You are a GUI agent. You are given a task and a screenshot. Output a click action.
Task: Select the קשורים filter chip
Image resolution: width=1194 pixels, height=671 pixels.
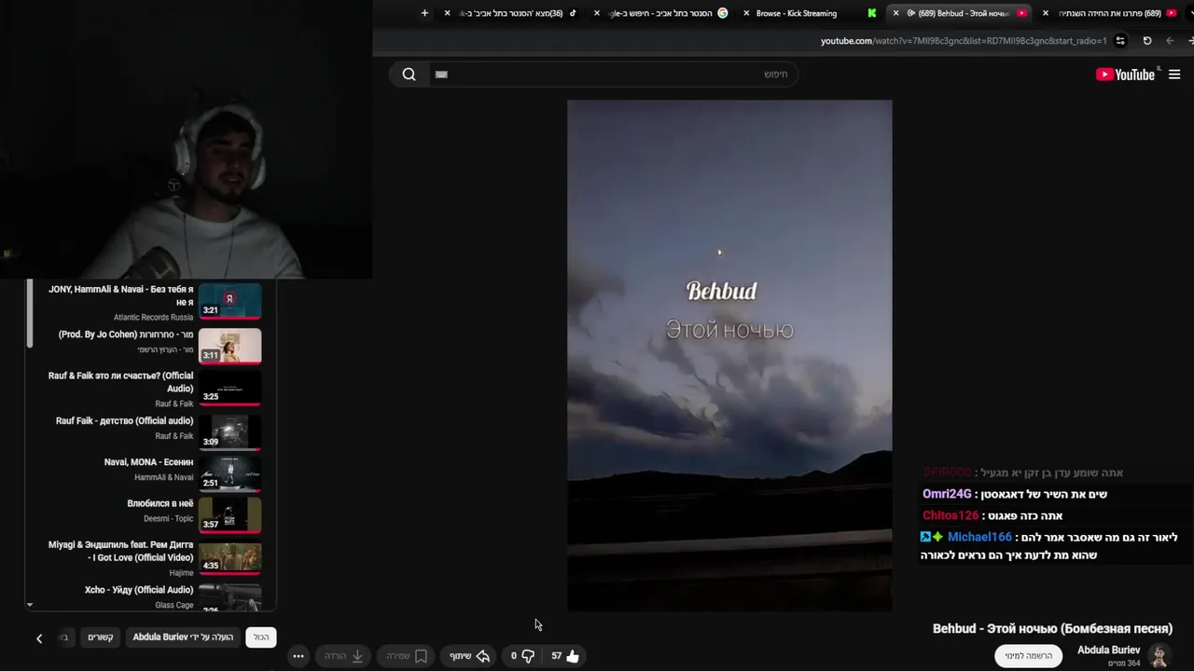[101, 637]
